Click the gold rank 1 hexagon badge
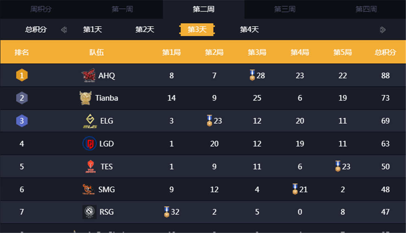The width and height of the screenshot is (406, 233). (22, 75)
